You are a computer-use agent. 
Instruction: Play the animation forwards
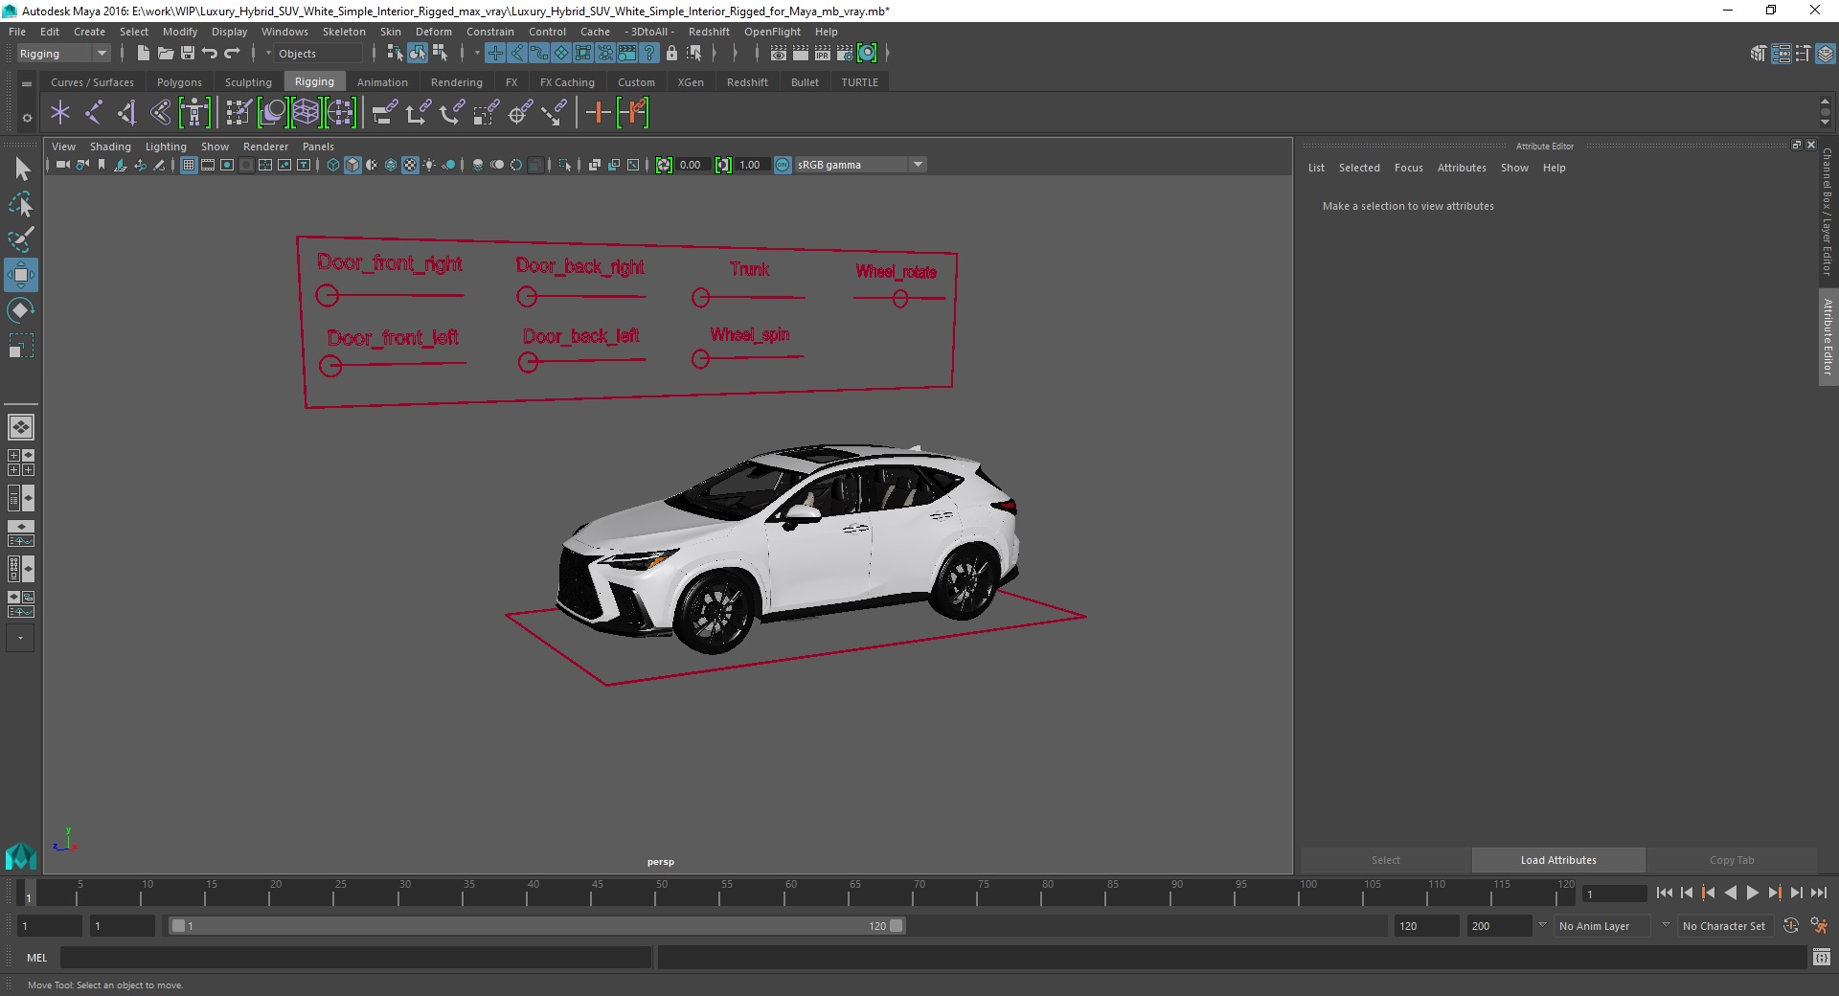pyautogui.click(x=1752, y=893)
